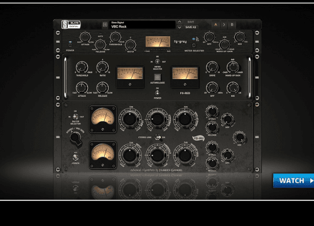Click the FG-MU lower channel threshold knob
The height and width of the screenshot is (226, 314).
point(157,155)
